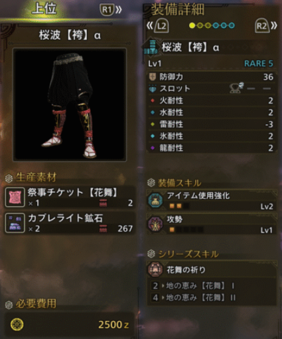Image resolution: width=282 pixels, height=339 pixels.
Task: Click the 花舞の祈り series skill icon
Action: [155, 269]
